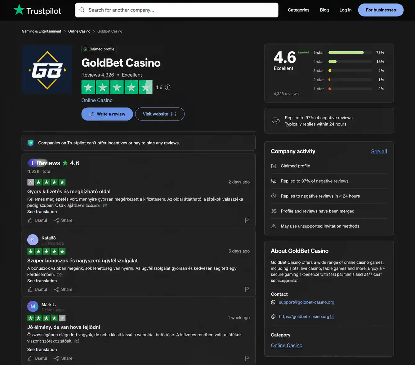Viewport: 415px width, 365px height.
Task: Click the Trustpilot logo
Action: click(37, 10)
